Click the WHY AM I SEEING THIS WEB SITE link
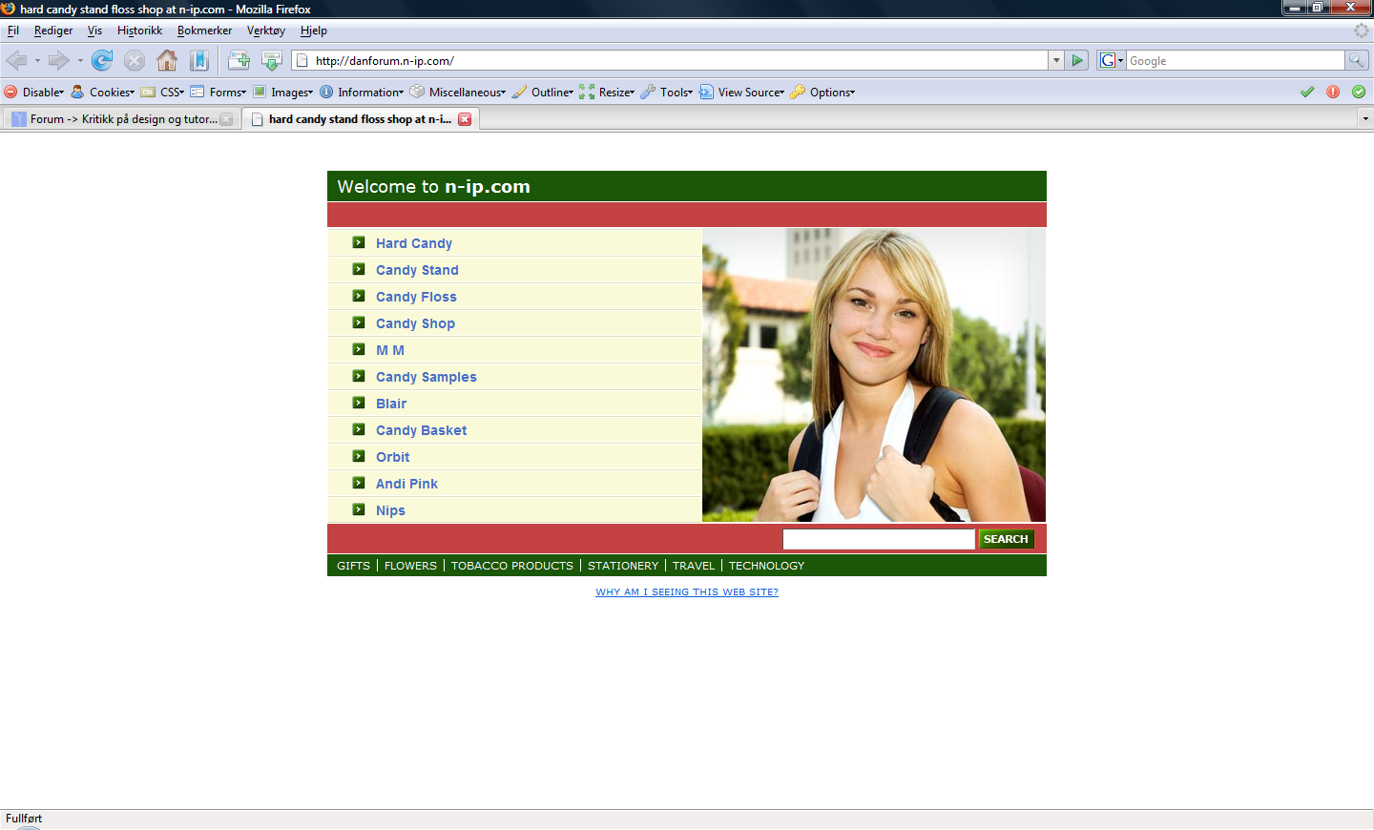This screenshot has width=1374, height=830. 687,591
